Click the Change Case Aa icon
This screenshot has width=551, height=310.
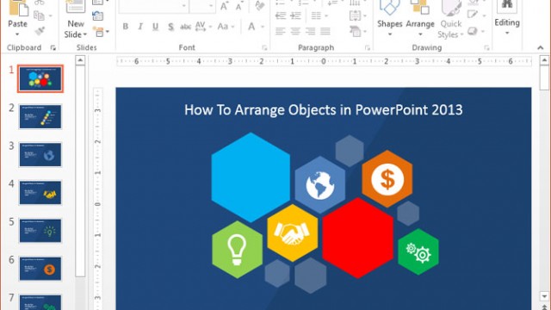[223, 27]
